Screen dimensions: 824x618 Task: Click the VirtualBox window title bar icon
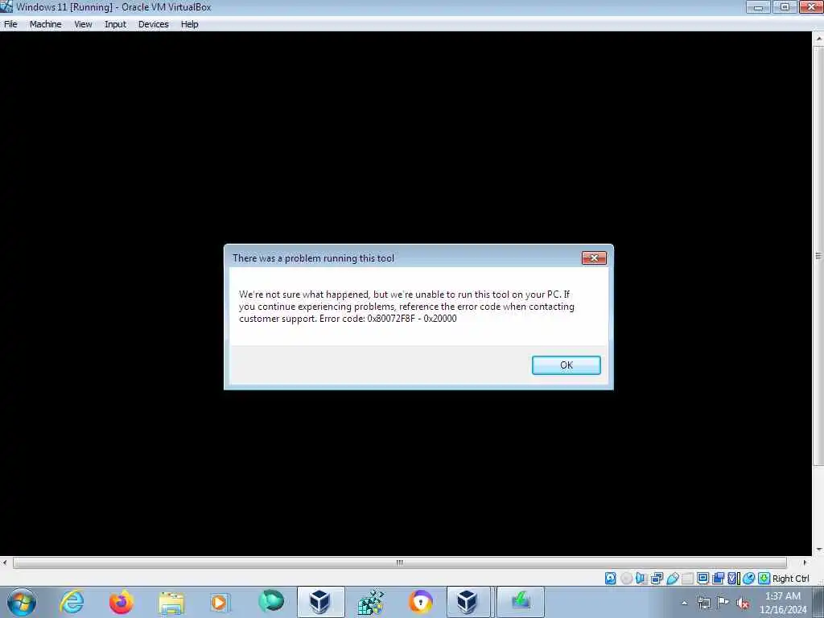(x=6, y=6)
